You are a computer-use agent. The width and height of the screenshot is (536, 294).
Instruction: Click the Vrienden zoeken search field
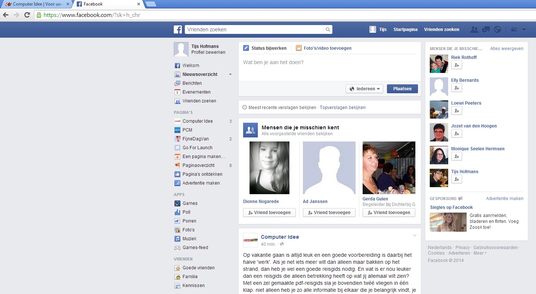click(x=255, y=29)
